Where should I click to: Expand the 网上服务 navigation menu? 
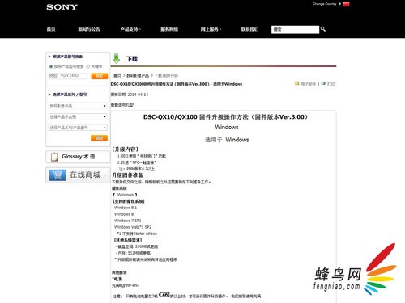pos(211,29)
